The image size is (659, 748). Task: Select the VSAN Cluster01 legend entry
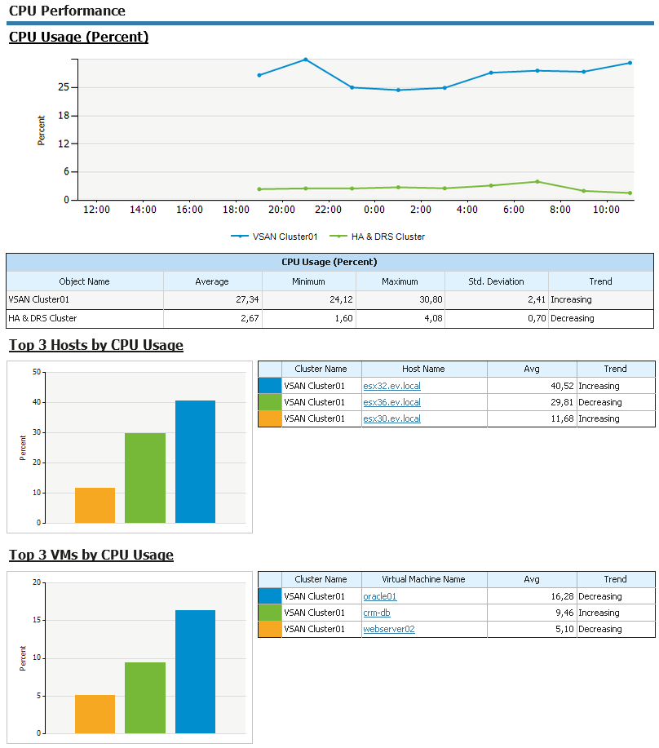[274, 237]
